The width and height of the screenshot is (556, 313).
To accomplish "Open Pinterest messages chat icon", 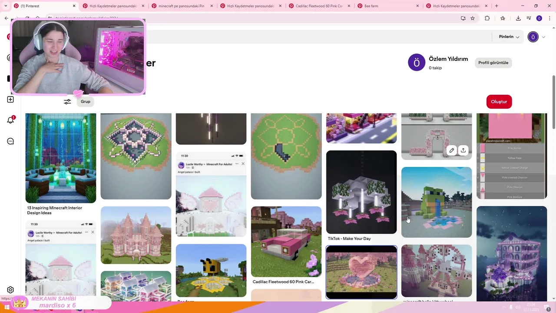I will coord(10,141).
